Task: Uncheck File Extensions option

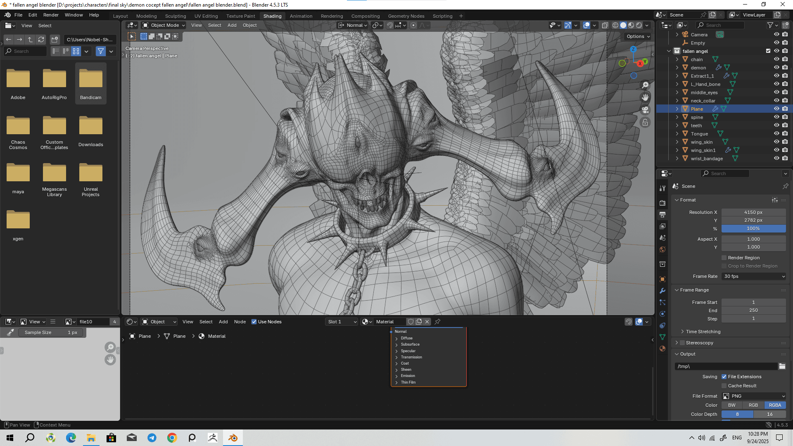Action: pos(724,377)
